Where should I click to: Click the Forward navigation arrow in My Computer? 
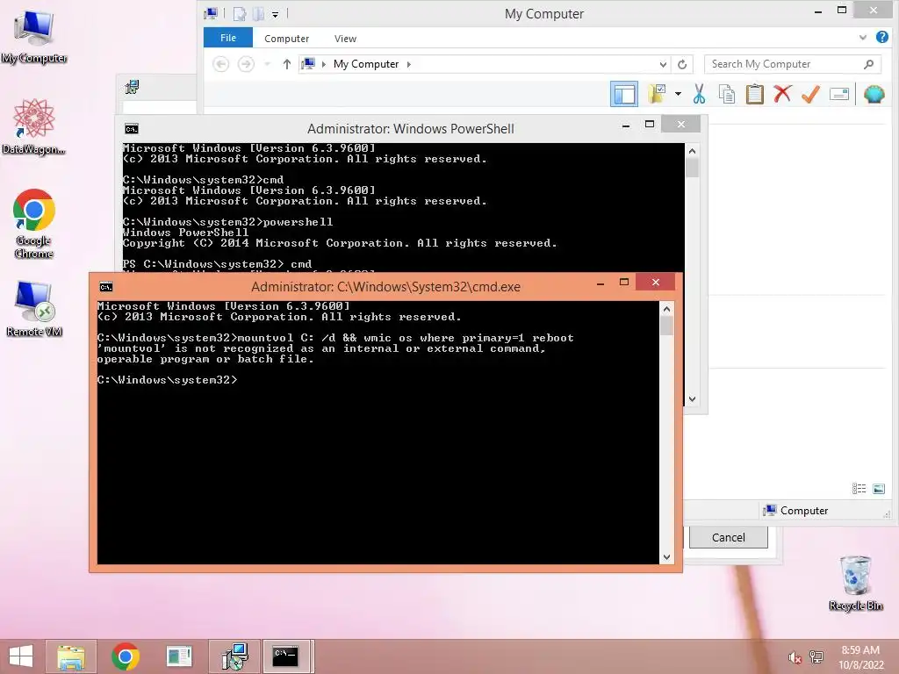(246, 64)
